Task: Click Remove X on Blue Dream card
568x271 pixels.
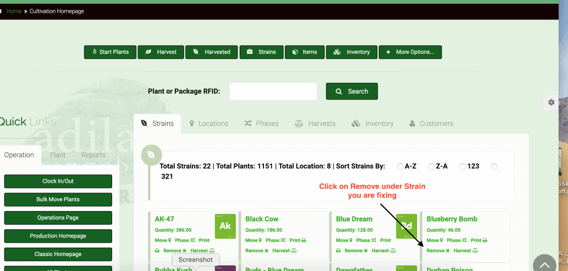Action: [x=366, y=250]
